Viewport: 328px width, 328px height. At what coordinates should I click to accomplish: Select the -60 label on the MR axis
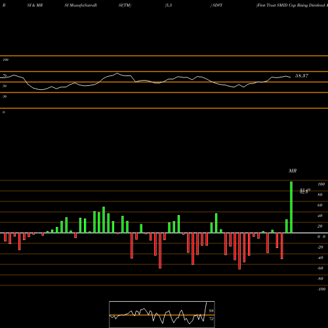click(x=320, y=268)
